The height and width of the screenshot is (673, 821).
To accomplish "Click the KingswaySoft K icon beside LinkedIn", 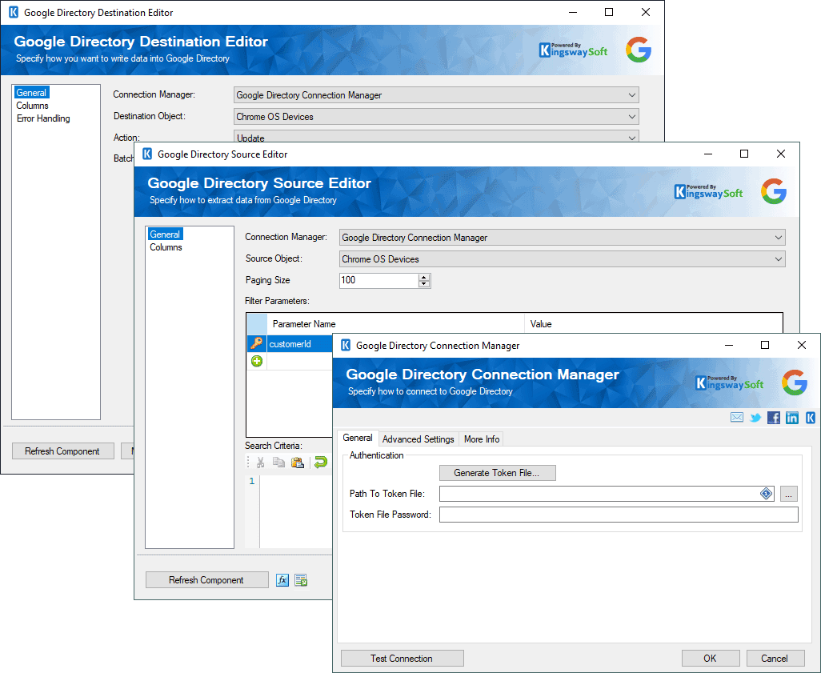I will 810,418.
